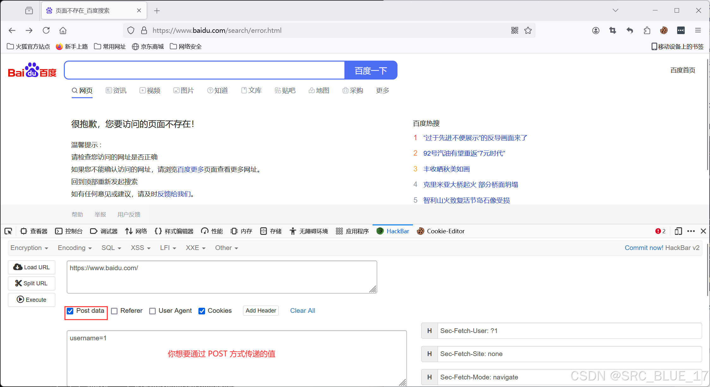Open the Firefox hamburger menu
Viewport: 710px width, 387px height.
tap(698, 30)
